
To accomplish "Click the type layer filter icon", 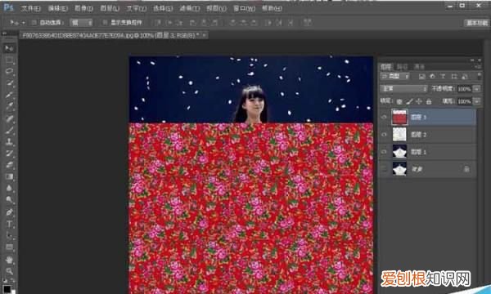I will pyautogui.click(x=443, y=76).
